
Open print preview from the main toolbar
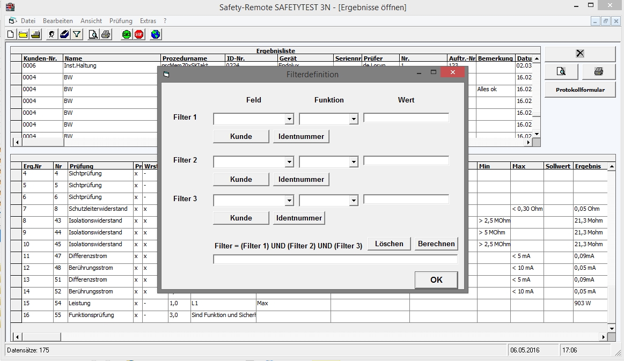click(93, 35)
